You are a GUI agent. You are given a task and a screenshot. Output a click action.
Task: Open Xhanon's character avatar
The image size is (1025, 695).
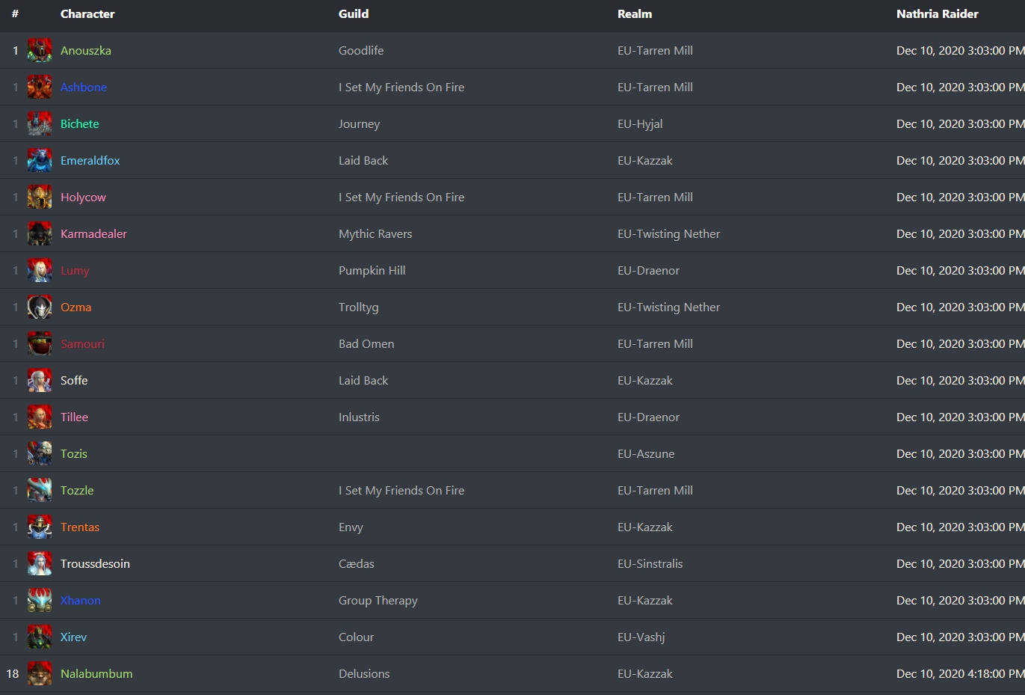(x=40, y=600)
